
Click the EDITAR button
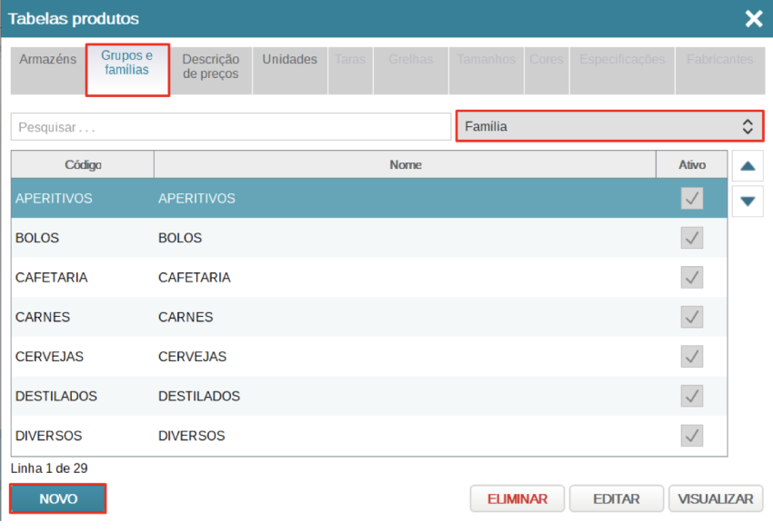pos(616,499)
